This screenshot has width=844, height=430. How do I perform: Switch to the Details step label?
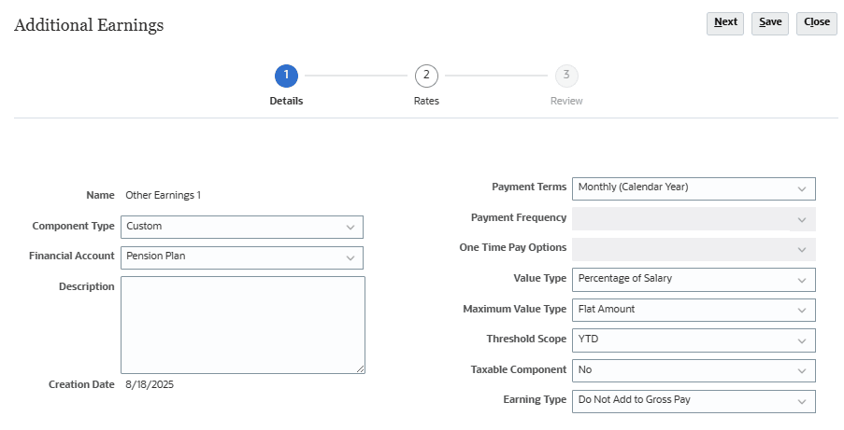(x=286, y=101)
